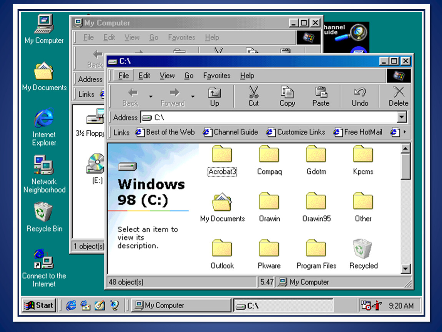The height and width of the screenshot is (332, 442).
Task: Open View menu in C:\ window
Action: point(167,76)
